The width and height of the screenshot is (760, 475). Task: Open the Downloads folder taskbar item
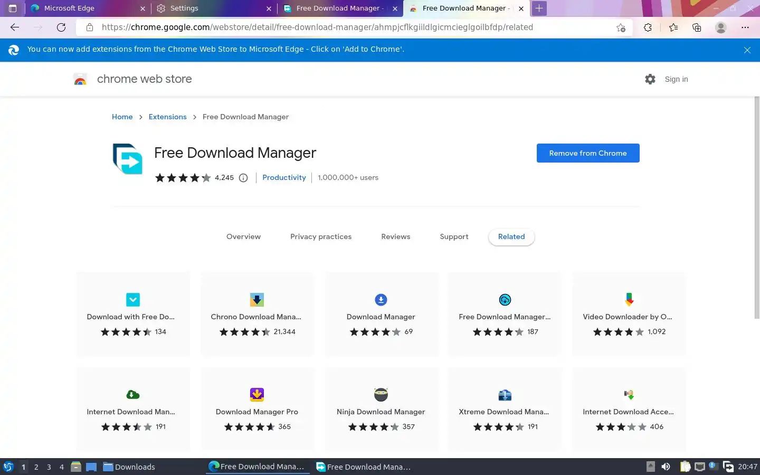tap(129, 467)
